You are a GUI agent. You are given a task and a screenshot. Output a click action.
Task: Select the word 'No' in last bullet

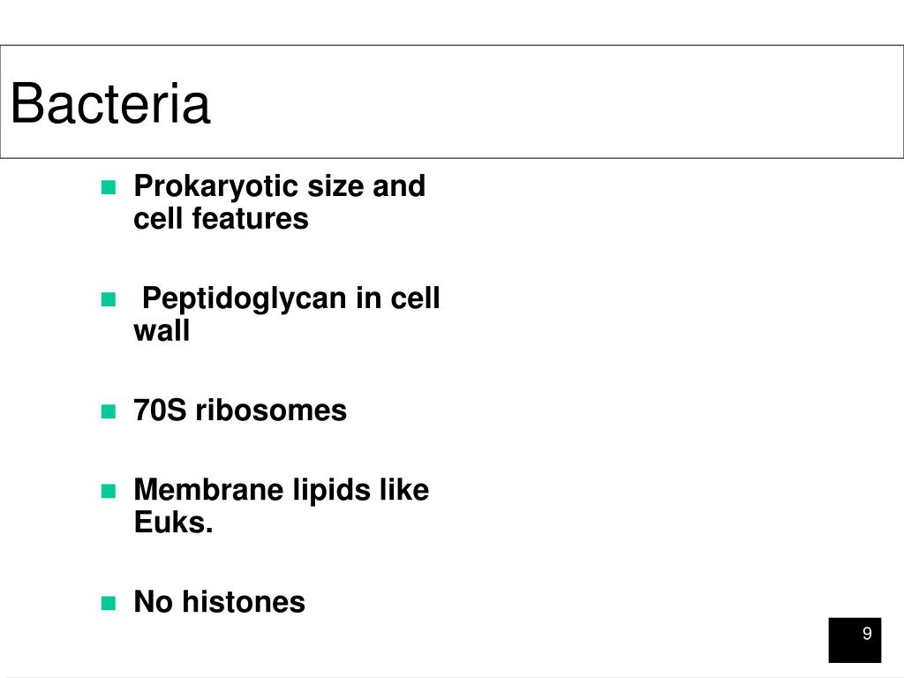(x=154, y=602)
